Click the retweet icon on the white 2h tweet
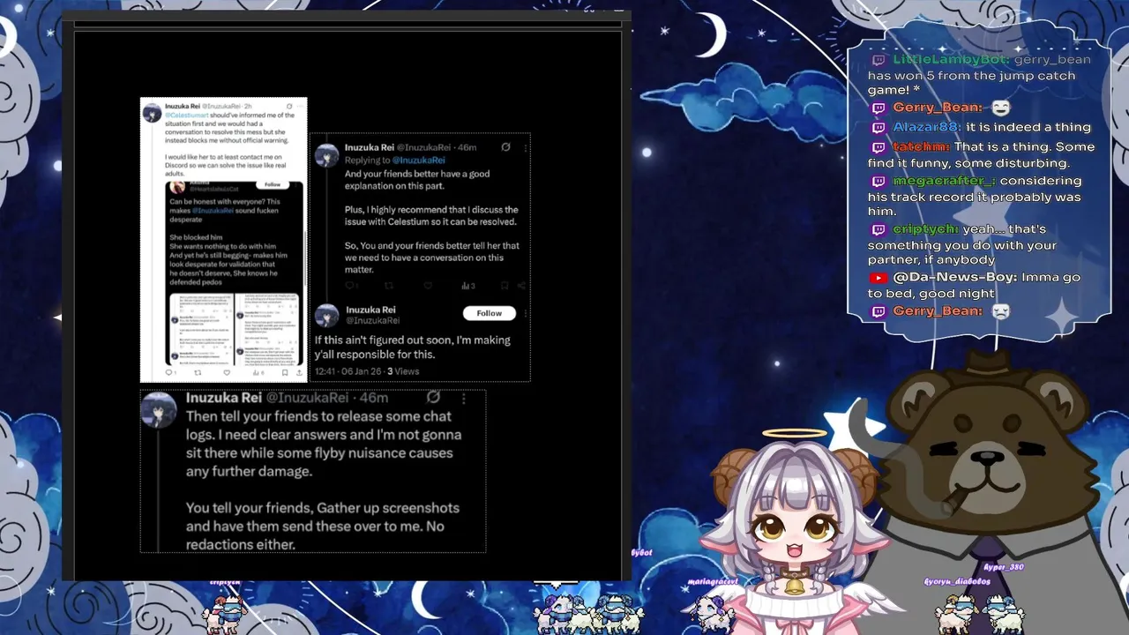This screenshot has height=635, width=1129. tap(198, 372)
